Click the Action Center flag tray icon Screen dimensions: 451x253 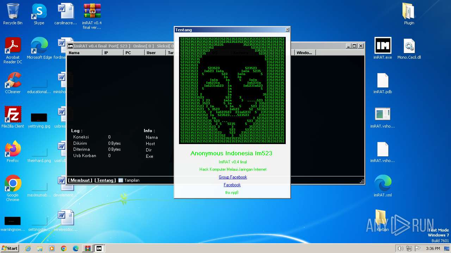click(x=418, y=248)
